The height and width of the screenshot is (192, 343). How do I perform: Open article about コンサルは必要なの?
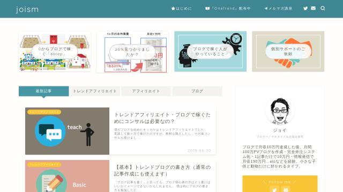pos(162,118)
